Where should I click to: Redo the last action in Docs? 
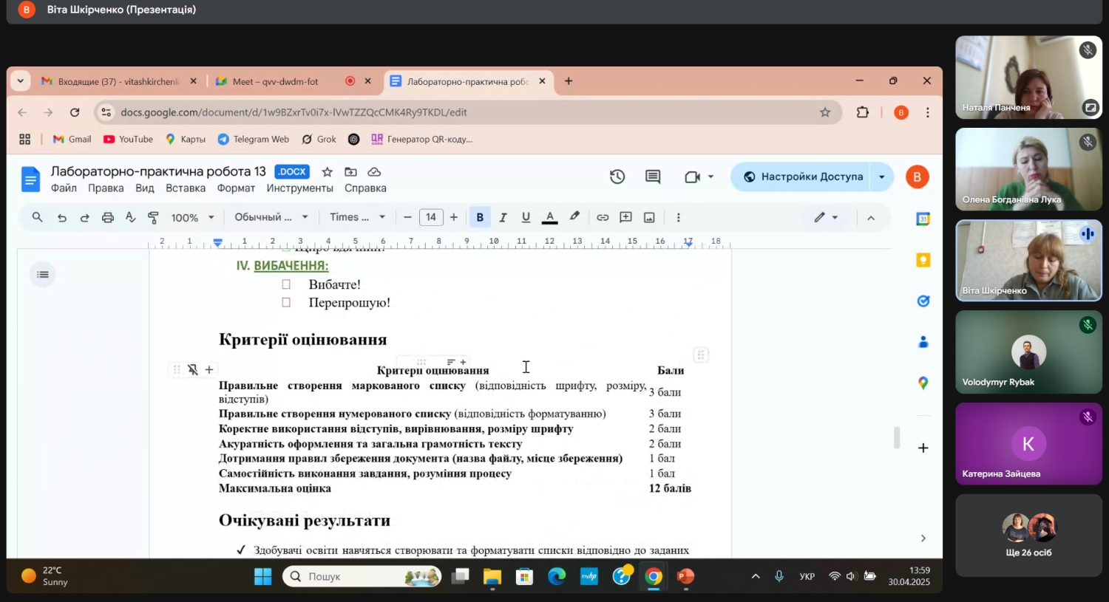pyautogui.click(x=85, y=217)
